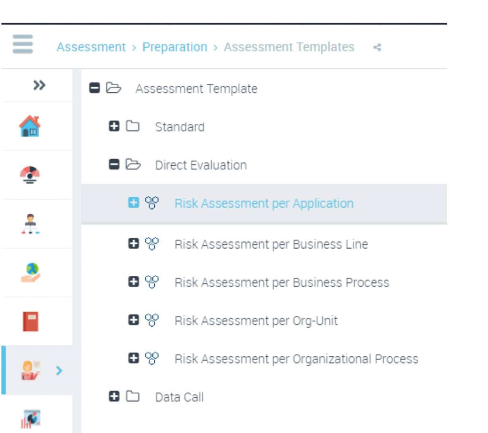Expand the sidebar with double chevron
The width and height of the screenshot is (488, 433).
click(x=39, y=85)
